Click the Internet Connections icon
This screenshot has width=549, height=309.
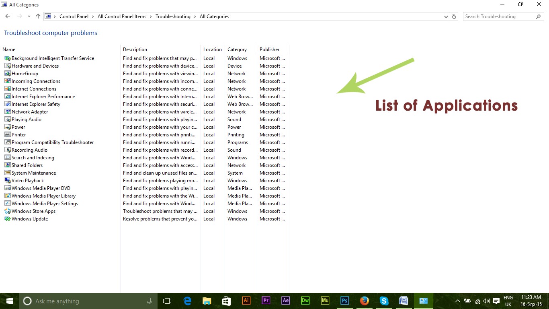point(7,89)
